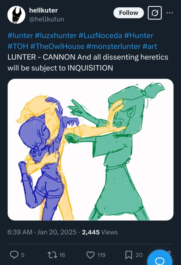
Task: View the attached sketch image fullscreen
Action: (90, 150)
